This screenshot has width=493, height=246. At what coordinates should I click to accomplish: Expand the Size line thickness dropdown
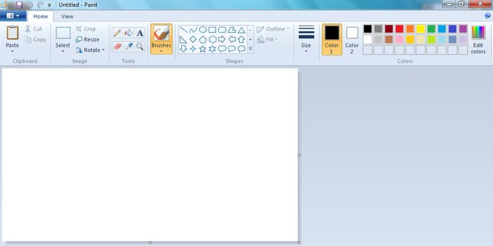pos(306,39)
